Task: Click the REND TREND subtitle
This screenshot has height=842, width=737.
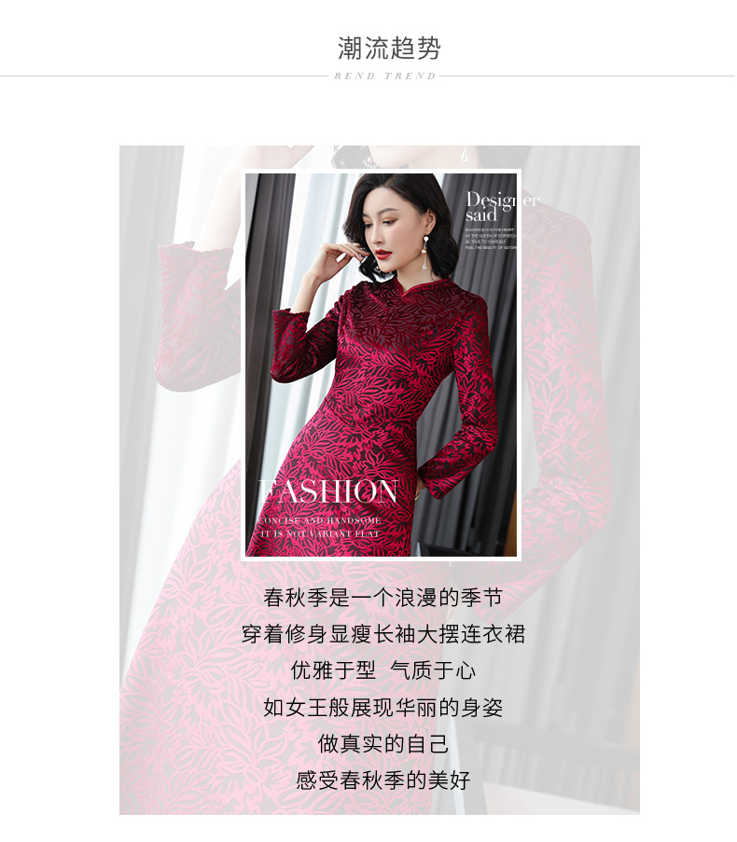Action: point(384,76)
